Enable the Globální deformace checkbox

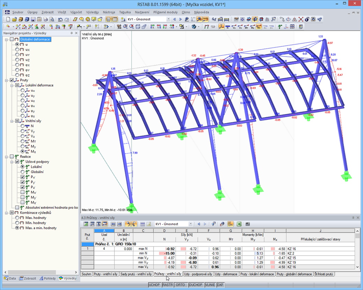tap(12, 39)
